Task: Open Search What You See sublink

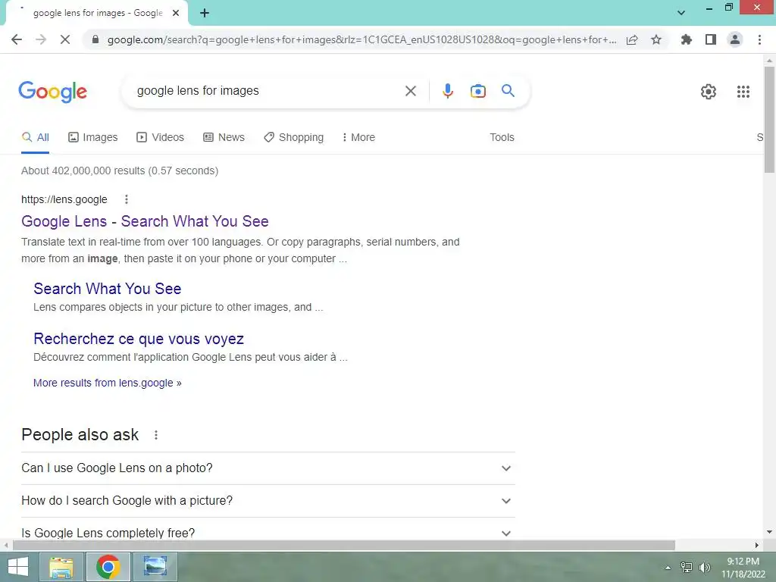Action: (108, 289)
